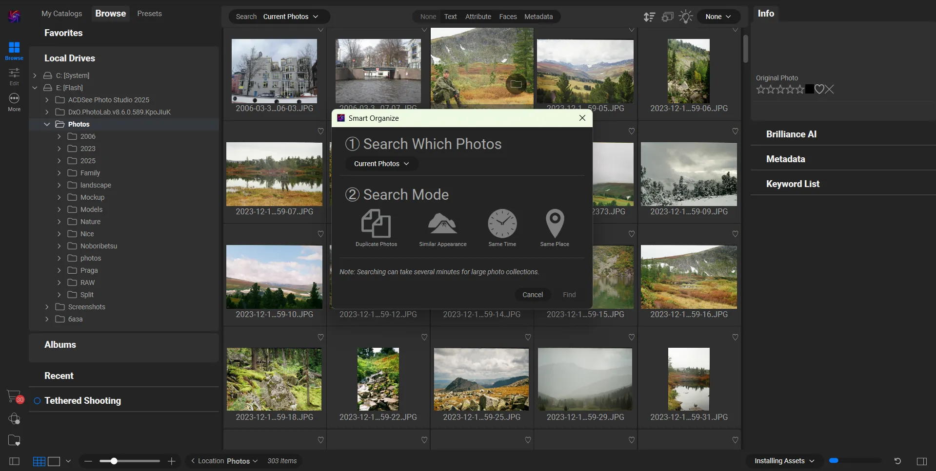Select Same Place search mode
This screenshot has width=936, height=471.
[555, 228]
